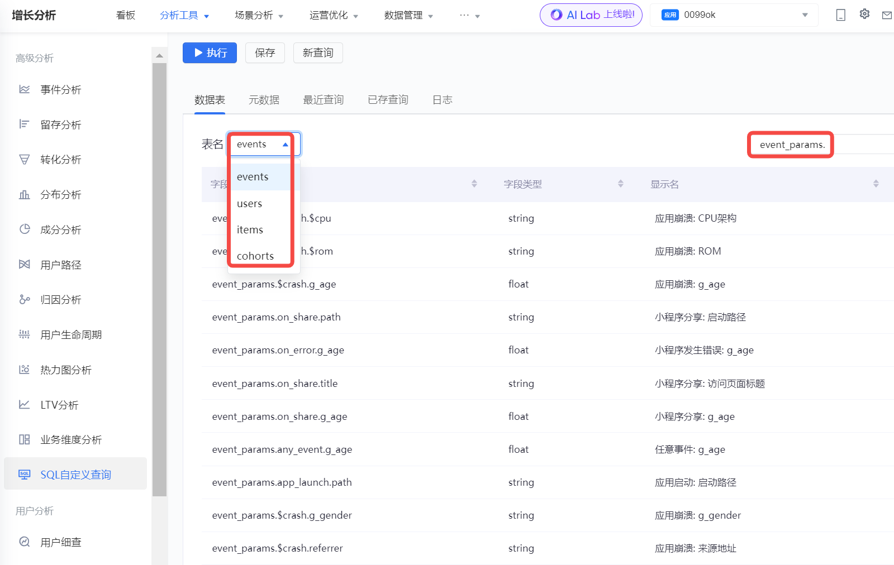Viewport: 894px width, 565px height.
Task: Expand the 分析工具 menu
Action: point(184,15)
